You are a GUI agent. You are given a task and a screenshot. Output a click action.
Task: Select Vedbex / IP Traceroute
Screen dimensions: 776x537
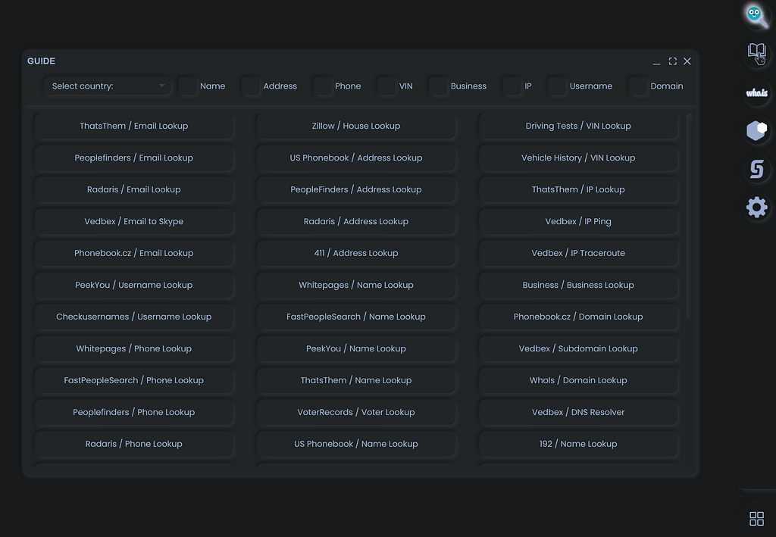(578, 253)
